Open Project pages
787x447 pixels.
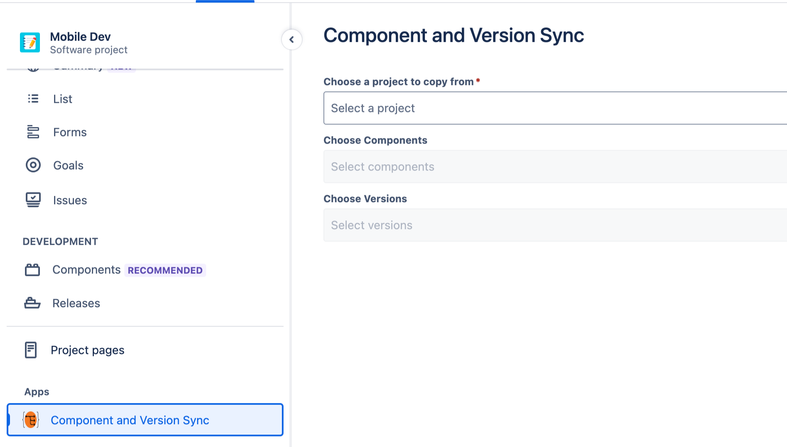[87, 350]
